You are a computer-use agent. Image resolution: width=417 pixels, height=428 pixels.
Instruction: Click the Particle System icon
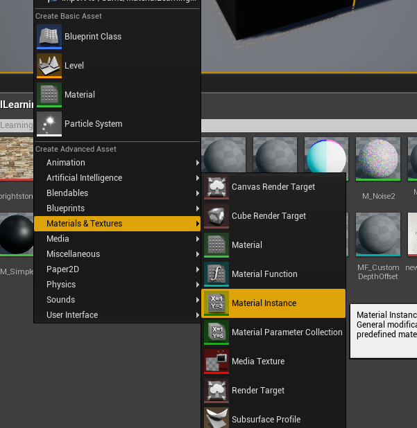tap(49, 124)
